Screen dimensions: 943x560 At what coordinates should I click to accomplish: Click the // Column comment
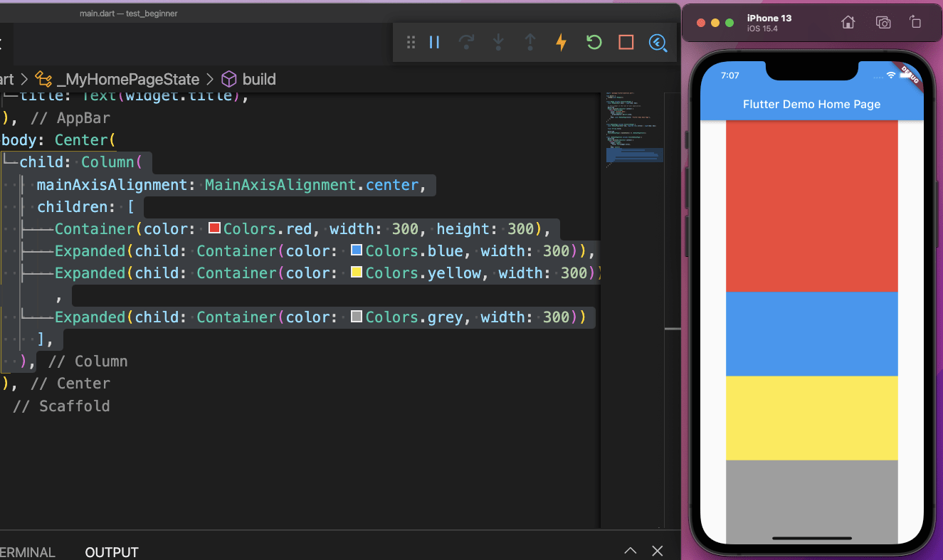88,361
